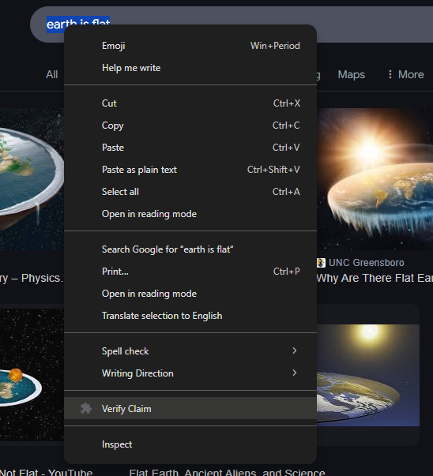Open in reading mode below Select all

click(x=190, y=214)
